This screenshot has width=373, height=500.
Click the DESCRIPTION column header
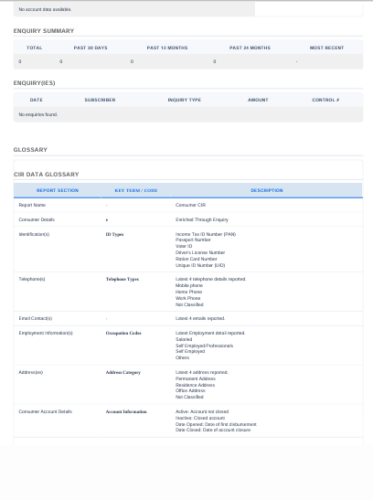[x=267, y=190]
